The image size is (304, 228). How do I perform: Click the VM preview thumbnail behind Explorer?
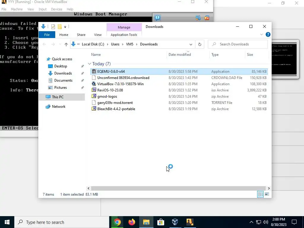point(285,59)
